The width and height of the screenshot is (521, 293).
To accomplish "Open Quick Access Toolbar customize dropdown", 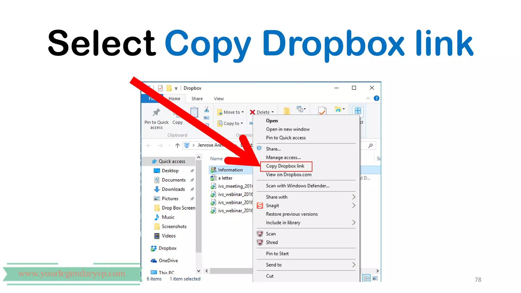I will coord(176,89).
